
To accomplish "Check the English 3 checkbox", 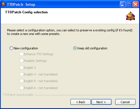I will pos(21,68).
